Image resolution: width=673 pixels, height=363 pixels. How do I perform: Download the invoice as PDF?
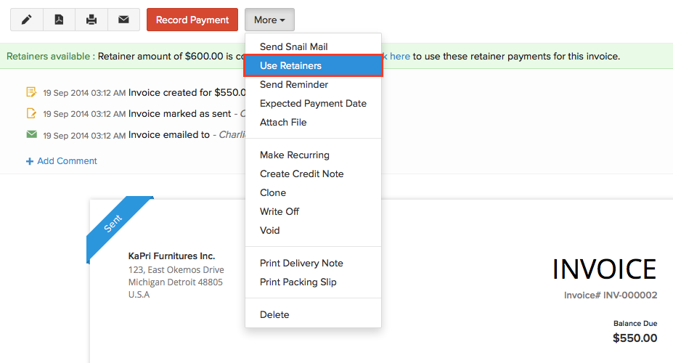coord(59,20)
